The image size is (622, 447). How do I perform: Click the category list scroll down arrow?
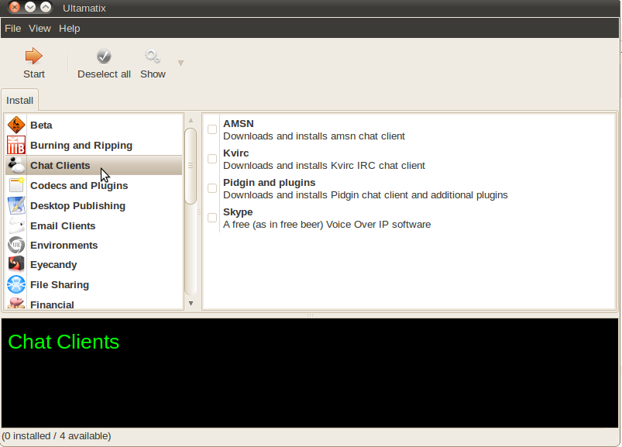coord(191,304)
